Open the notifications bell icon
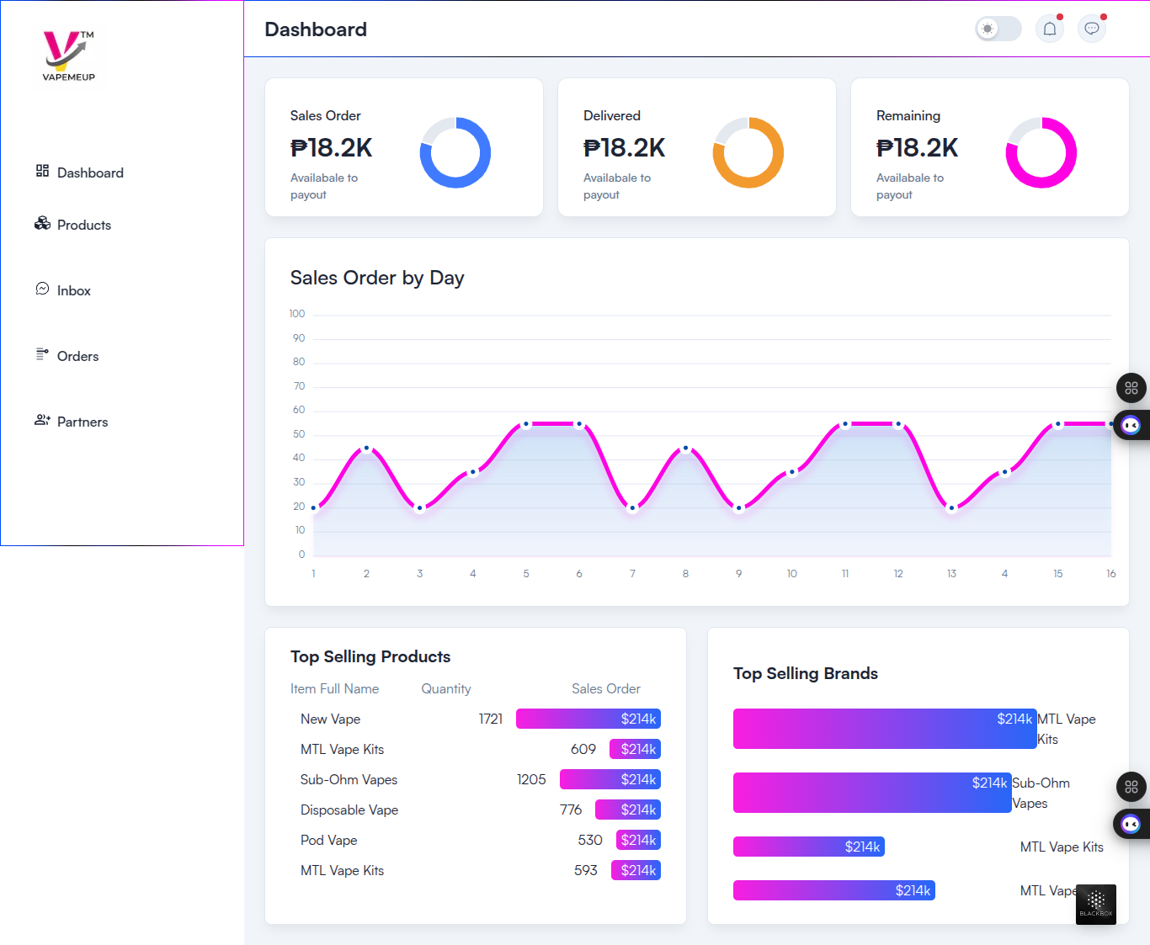 click(1050, 29)
